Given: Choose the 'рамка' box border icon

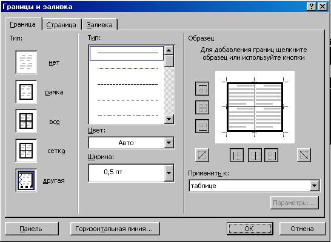Looking at the screenshot, I should (x=26, y=92).
